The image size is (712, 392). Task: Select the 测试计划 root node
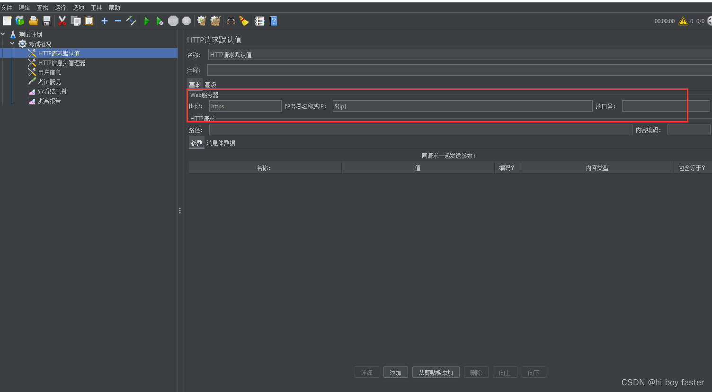[30, 35]
